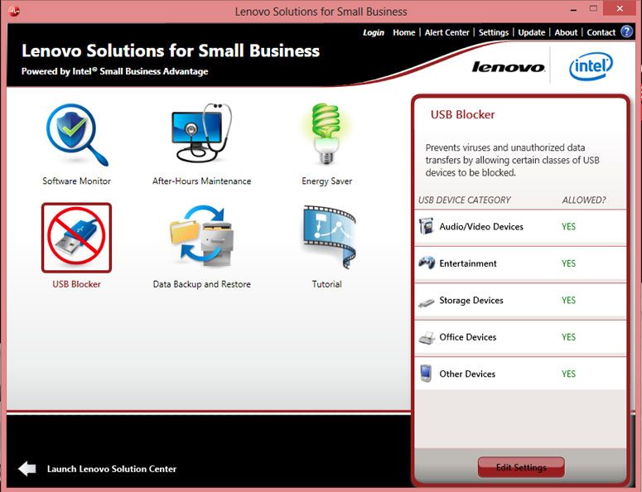The image size is (642, 492).
Task: Click YES value for Audio/Video Devices
Action: pyautogui.click(x=568, y=226)
